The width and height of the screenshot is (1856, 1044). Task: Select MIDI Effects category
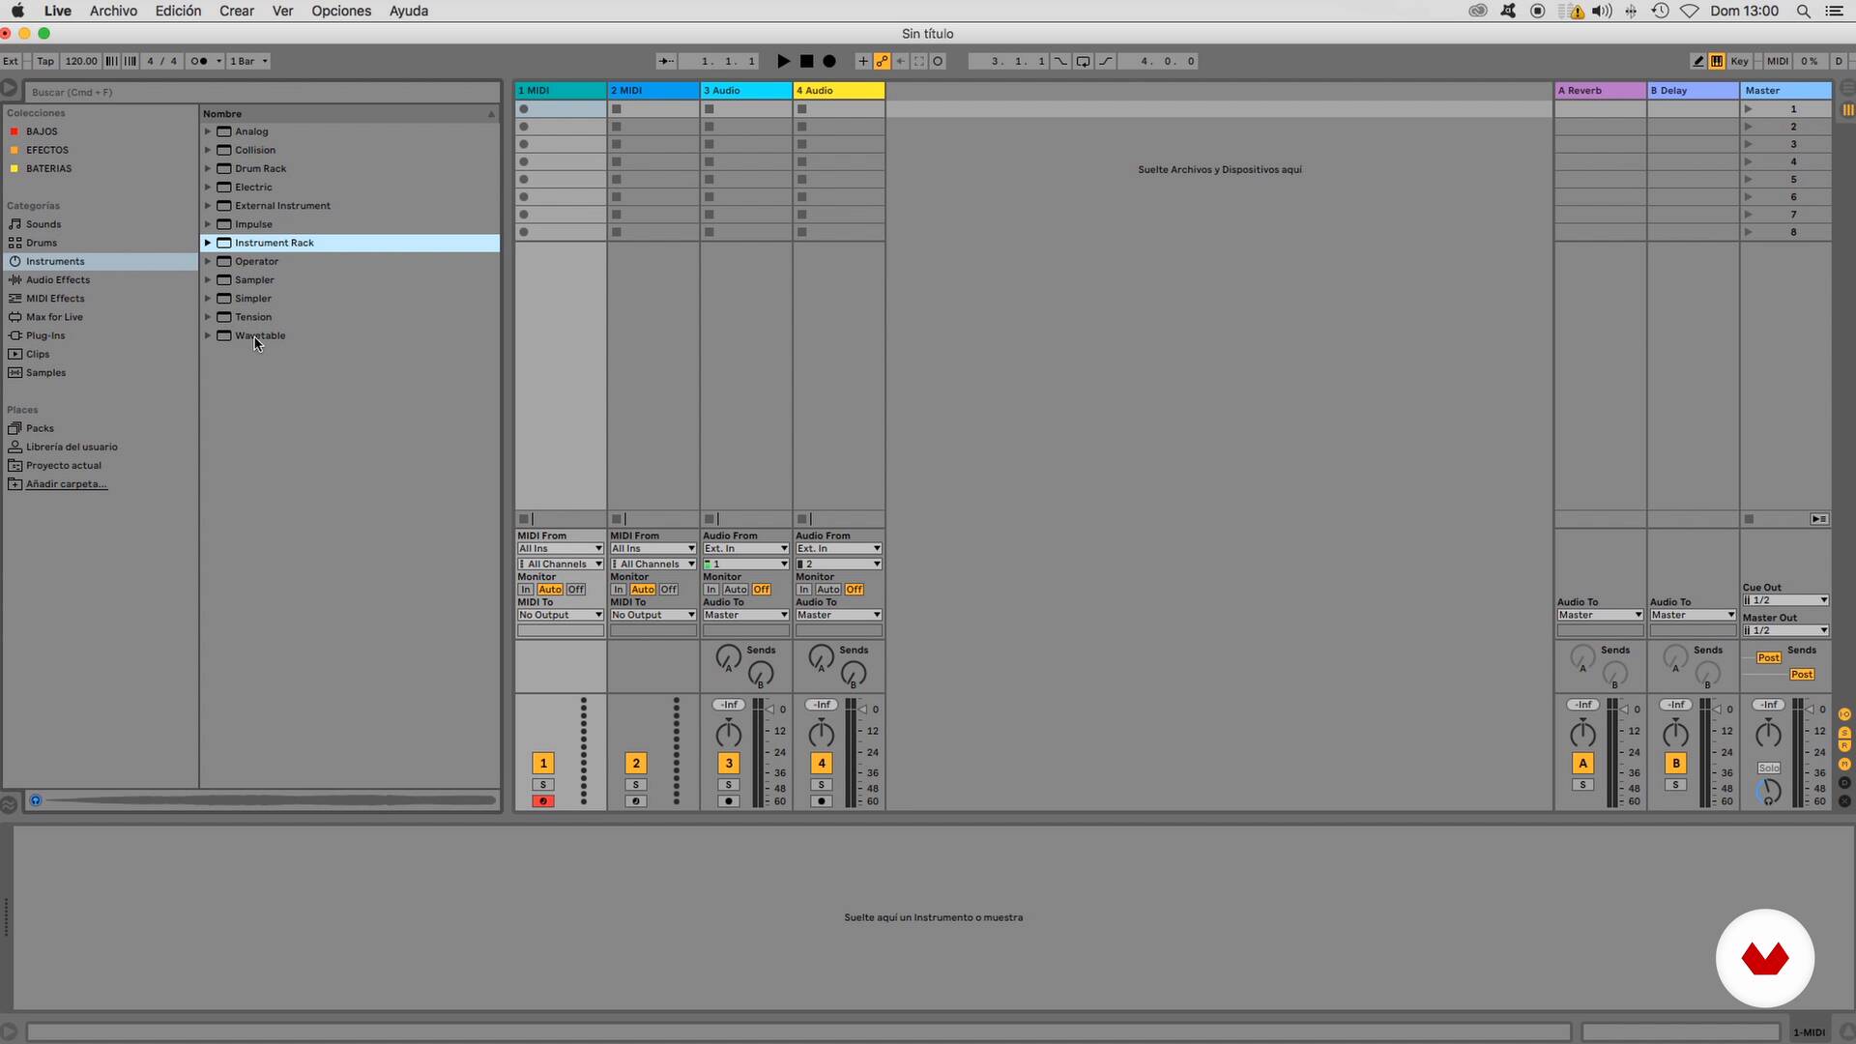click(55, 299)
